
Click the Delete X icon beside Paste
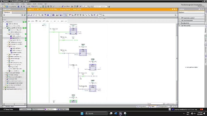pos(29,6)
